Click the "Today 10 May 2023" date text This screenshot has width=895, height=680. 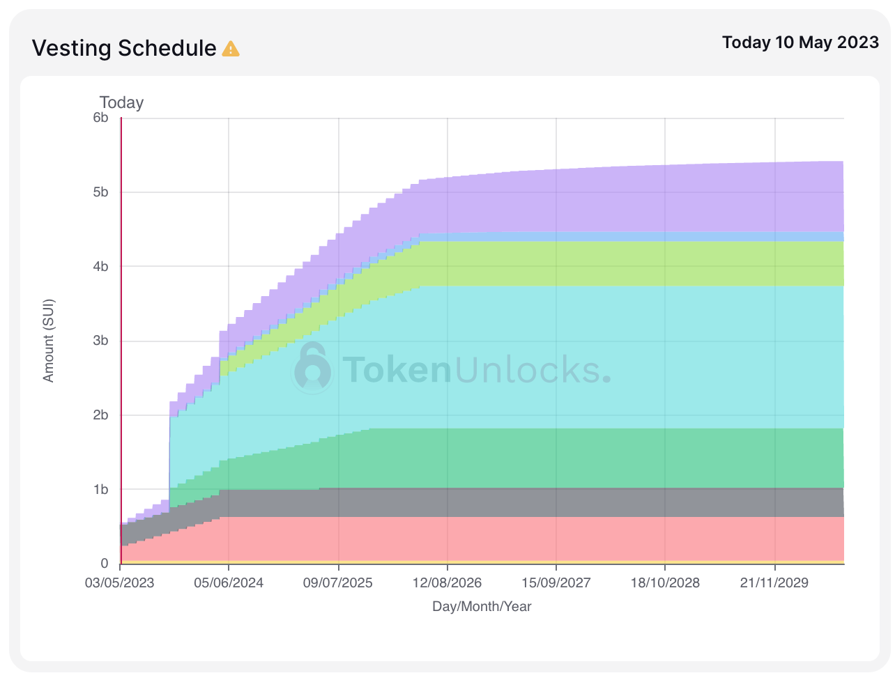[800, 42]
